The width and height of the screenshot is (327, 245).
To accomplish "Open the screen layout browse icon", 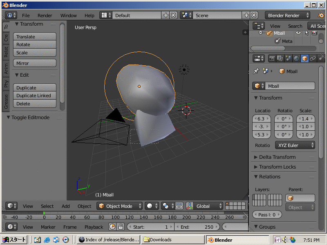I will point(106,15).
